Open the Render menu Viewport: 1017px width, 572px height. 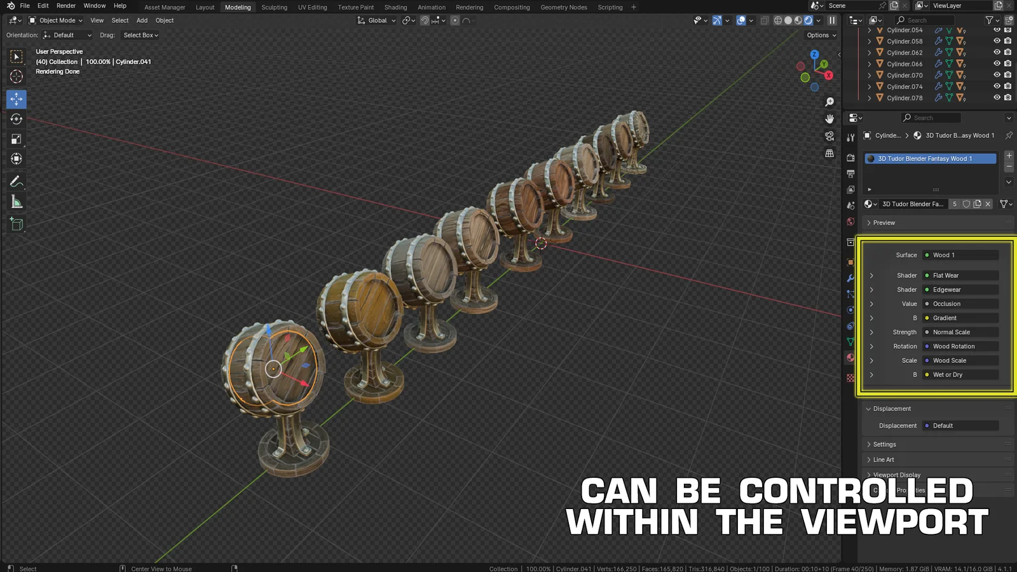coord(66,6)
